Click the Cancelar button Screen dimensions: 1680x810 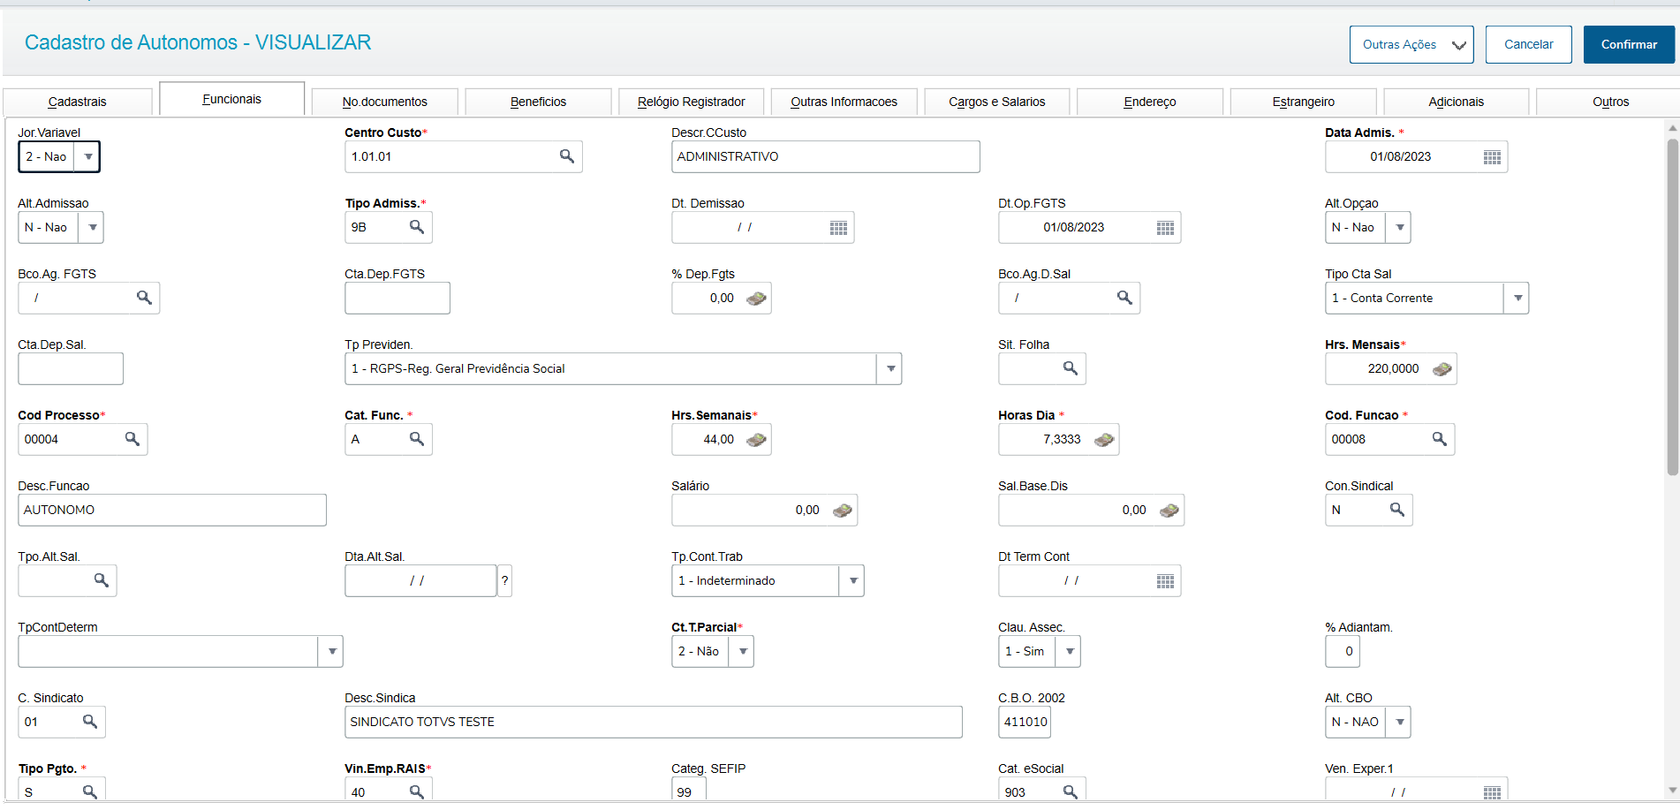coord(1528,44)
